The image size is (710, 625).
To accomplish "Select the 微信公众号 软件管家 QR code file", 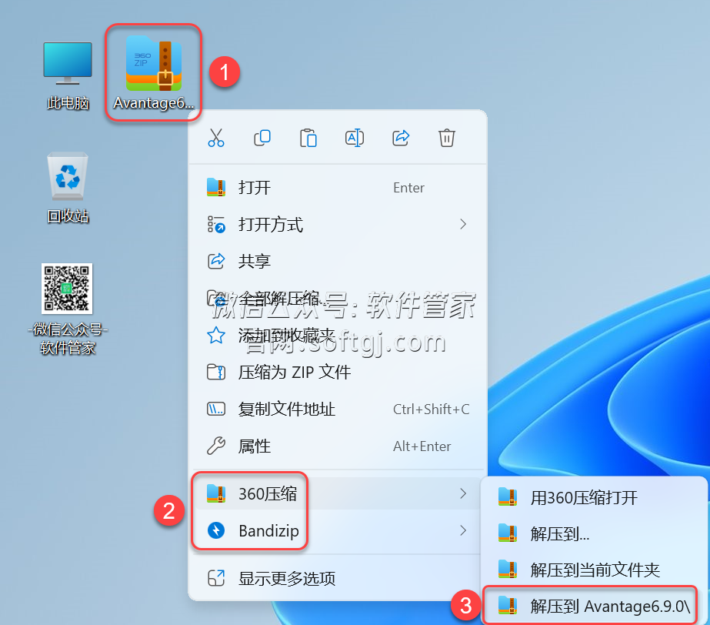I will 68,309.
